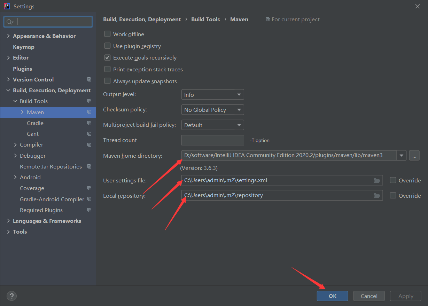Image resolution: width=428 pixels, height=306 pixels.
Task: Open the Checksum policy dropdown
Action: coord(212,110)
